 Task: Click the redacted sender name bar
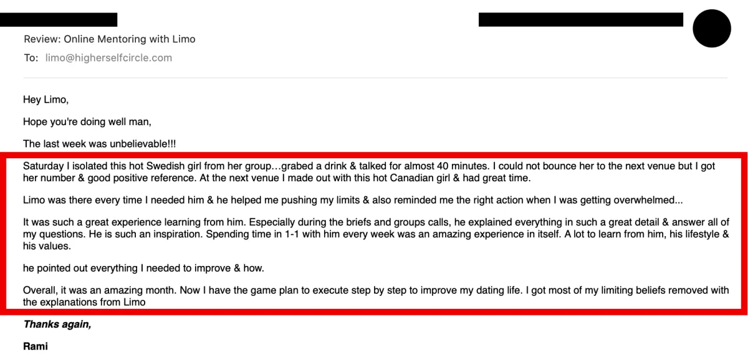[x=59, y=19]
